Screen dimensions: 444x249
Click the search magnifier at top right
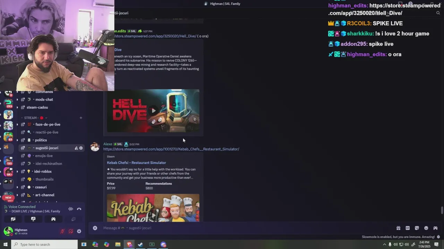pos(438,13)
